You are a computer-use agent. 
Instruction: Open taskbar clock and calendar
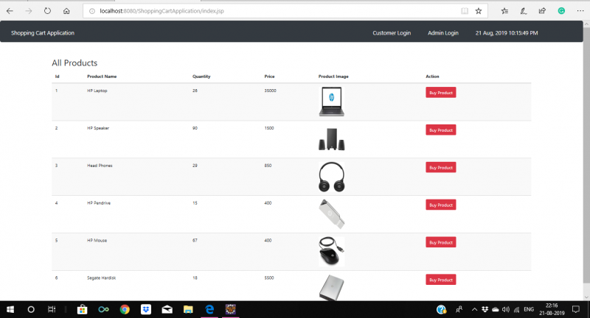point(552,309)
